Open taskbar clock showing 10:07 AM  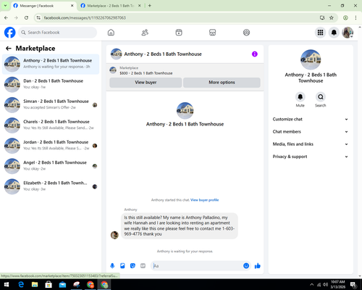(x=337, y=284)
